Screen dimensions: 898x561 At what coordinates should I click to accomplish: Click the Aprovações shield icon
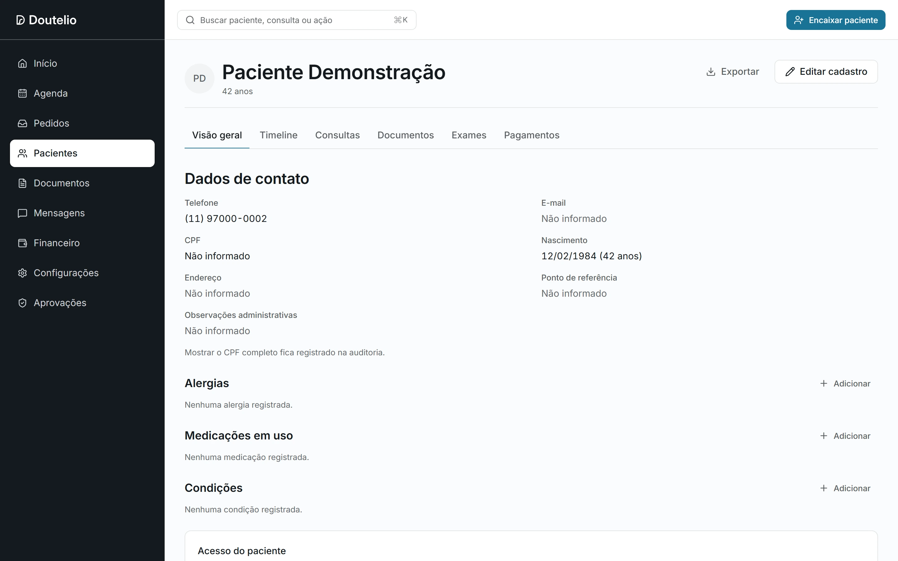[x=23, y=303]
